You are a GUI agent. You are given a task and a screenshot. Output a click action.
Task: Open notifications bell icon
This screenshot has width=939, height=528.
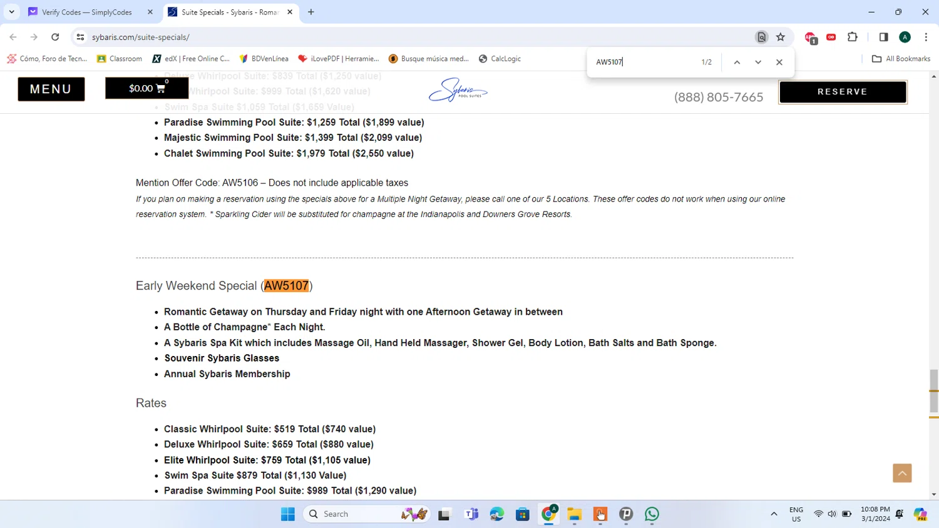(x=900, y=514)
